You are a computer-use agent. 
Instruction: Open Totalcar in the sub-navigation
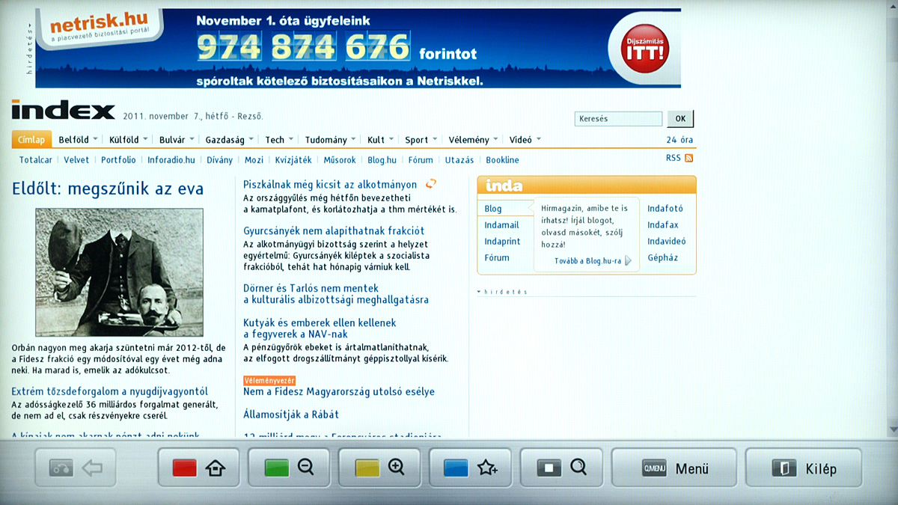tap(36, 160)
